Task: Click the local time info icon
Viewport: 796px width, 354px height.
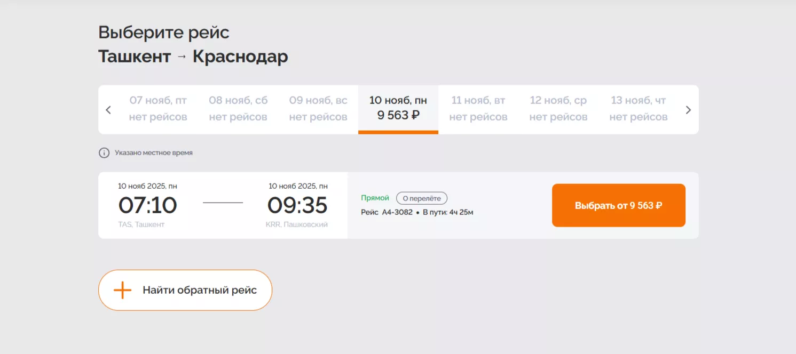Action: coord(104,153)
